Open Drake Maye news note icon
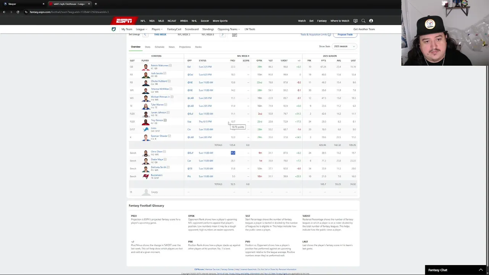Screen dimensions: 489x275 165,159
